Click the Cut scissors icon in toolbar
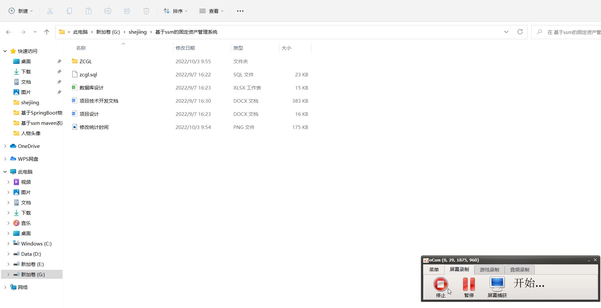This screenshot has height=308, width=601. 50,11
